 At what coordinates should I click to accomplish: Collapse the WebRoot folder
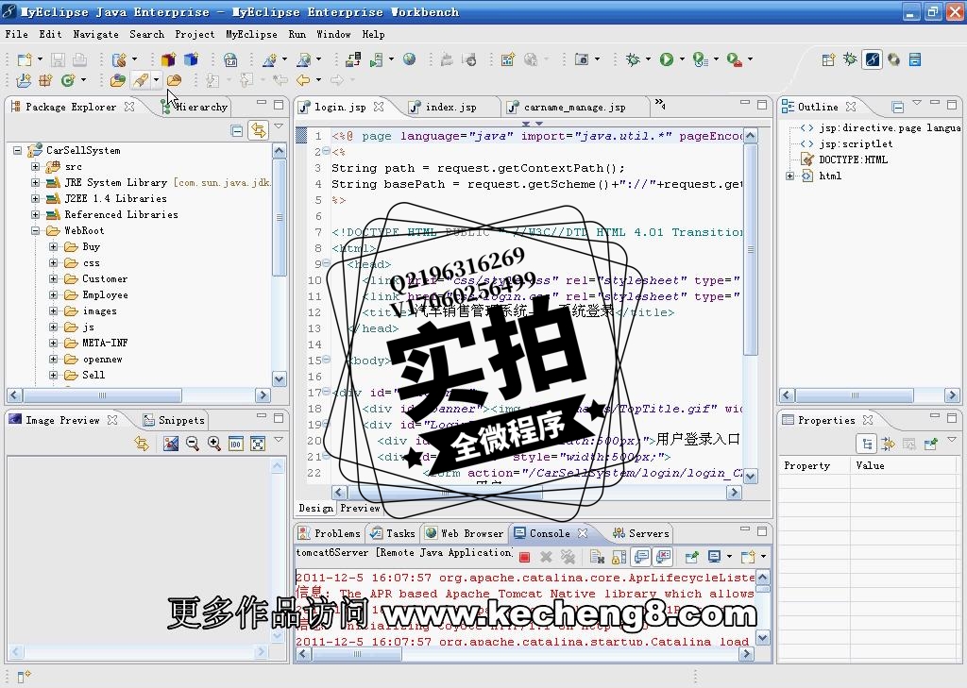(35, 230)
